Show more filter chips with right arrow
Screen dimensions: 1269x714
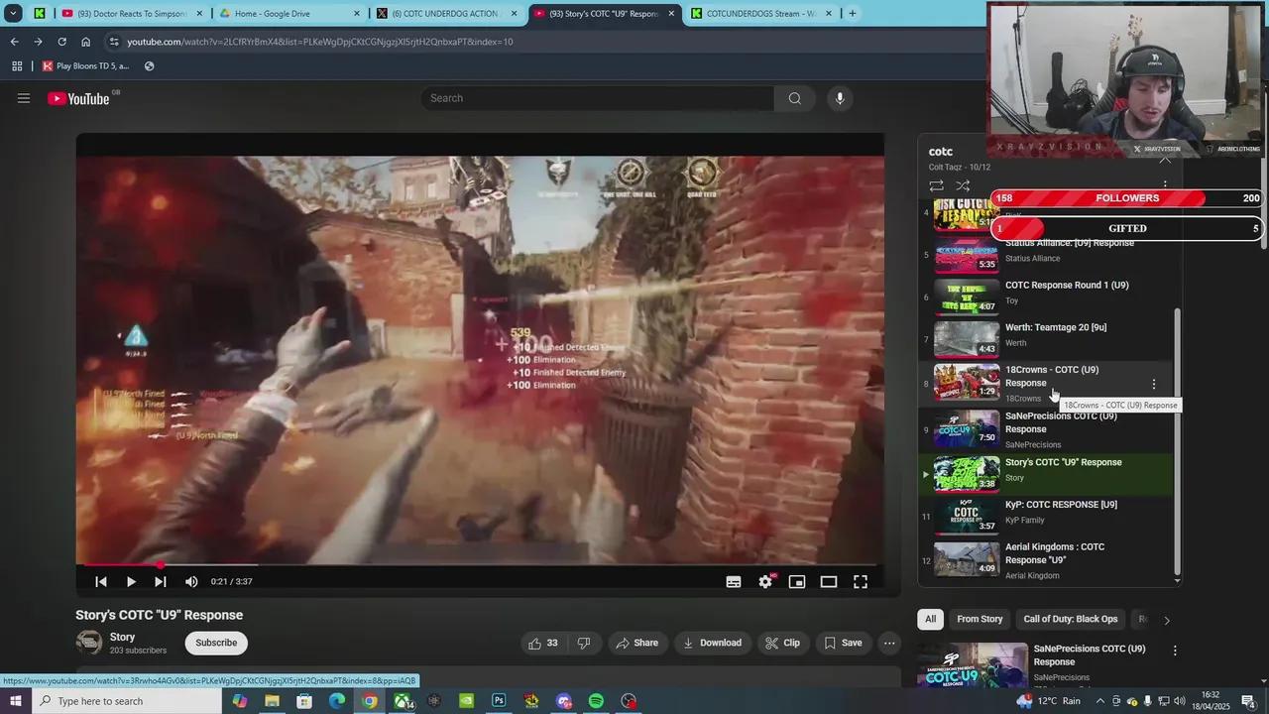coord(1167,620)
